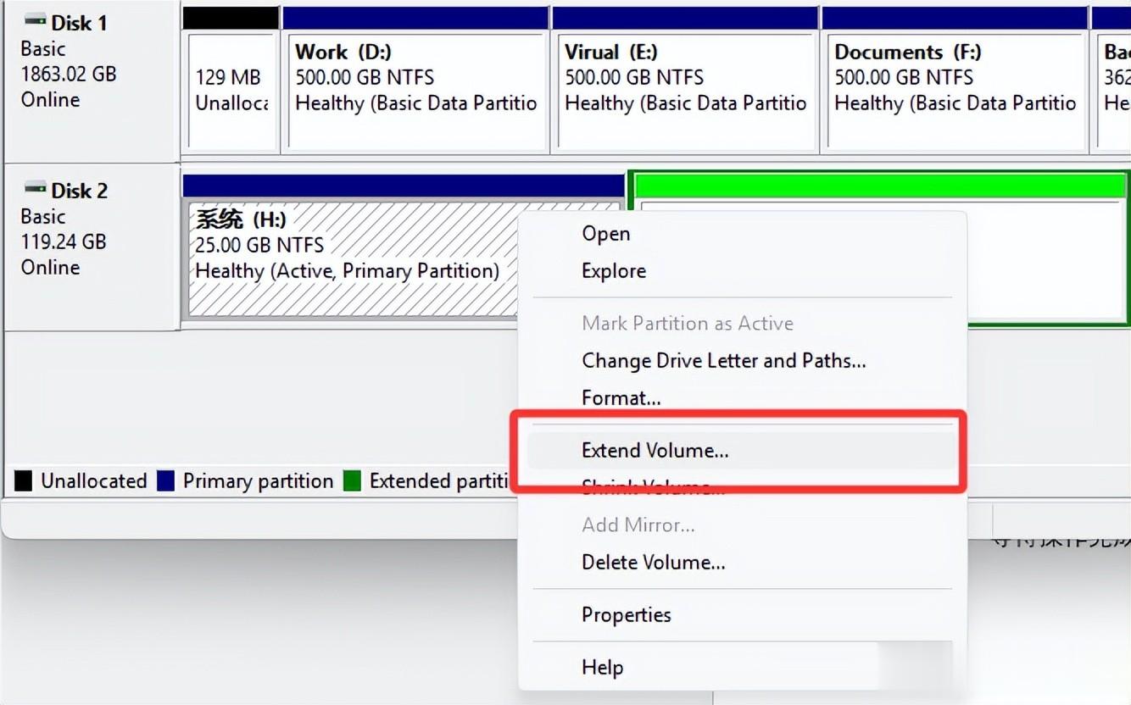Click the Primary partition legend label

coord(259,481)
